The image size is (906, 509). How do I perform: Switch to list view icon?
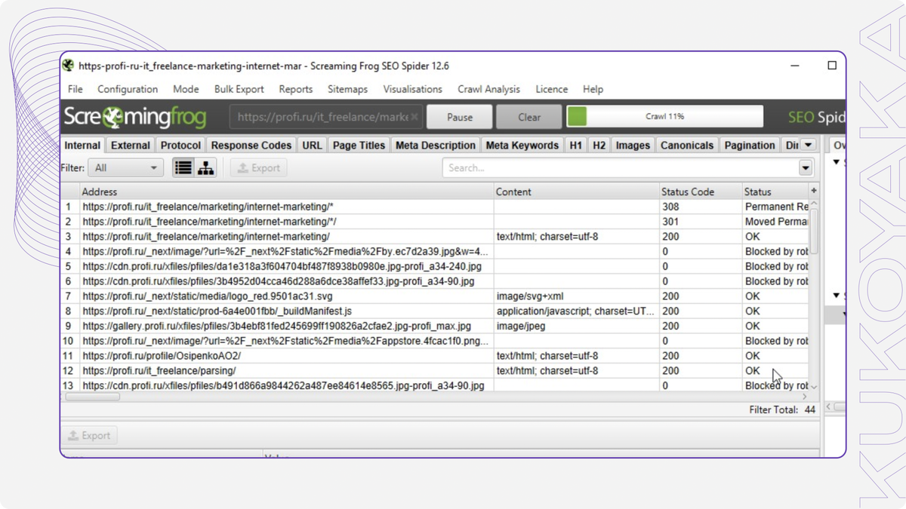coord(183,168)
